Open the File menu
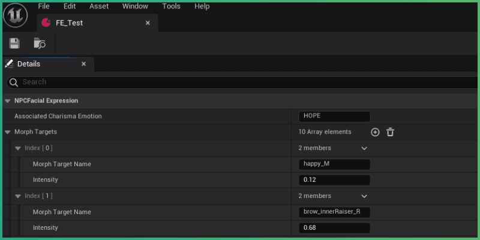This screenshot has height=240, width=480. pyautogui.click(x=44, y=6)
